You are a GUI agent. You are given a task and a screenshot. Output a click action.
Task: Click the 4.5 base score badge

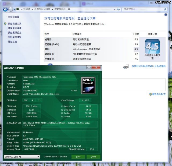(x=152, y=46)
